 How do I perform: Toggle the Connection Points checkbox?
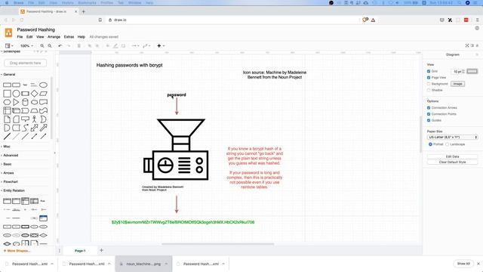click(429, 114)
